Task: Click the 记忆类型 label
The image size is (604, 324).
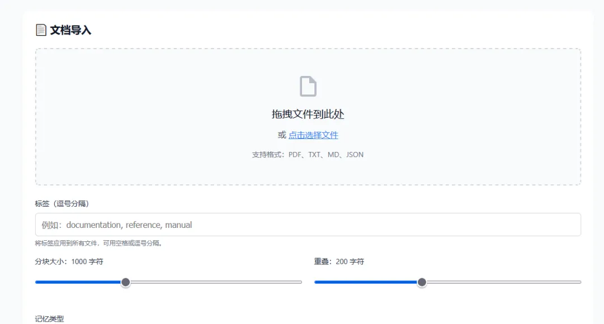Action: point(49,319)
